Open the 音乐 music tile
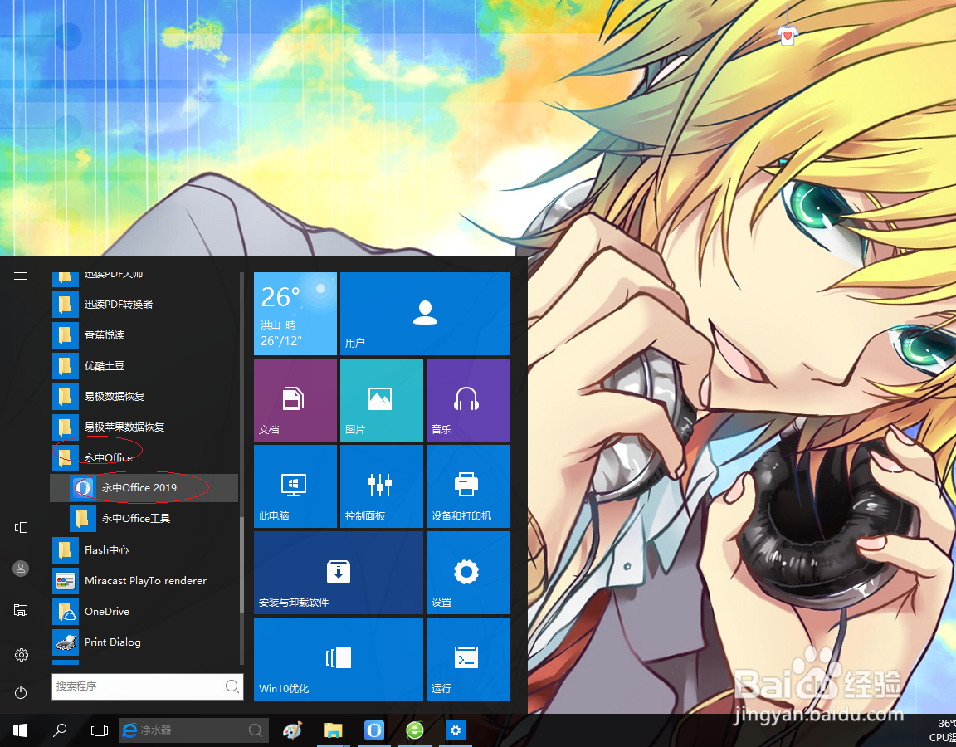Viewport: 956px width, 747px height. point(468,400)
